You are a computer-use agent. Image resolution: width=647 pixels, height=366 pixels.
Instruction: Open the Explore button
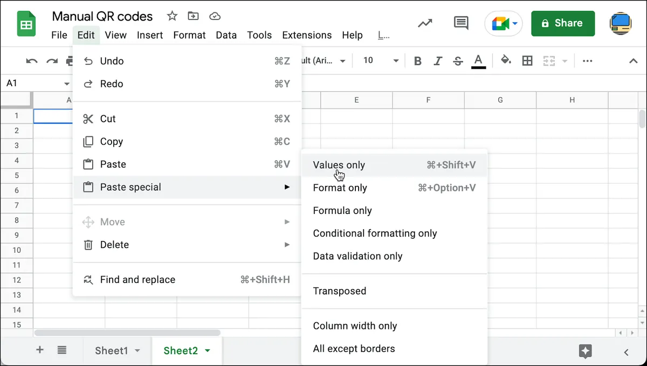pos(585,351)
